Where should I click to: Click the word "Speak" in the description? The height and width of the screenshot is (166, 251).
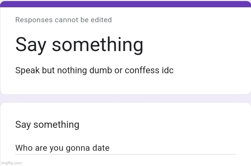(x=28, y=70)
